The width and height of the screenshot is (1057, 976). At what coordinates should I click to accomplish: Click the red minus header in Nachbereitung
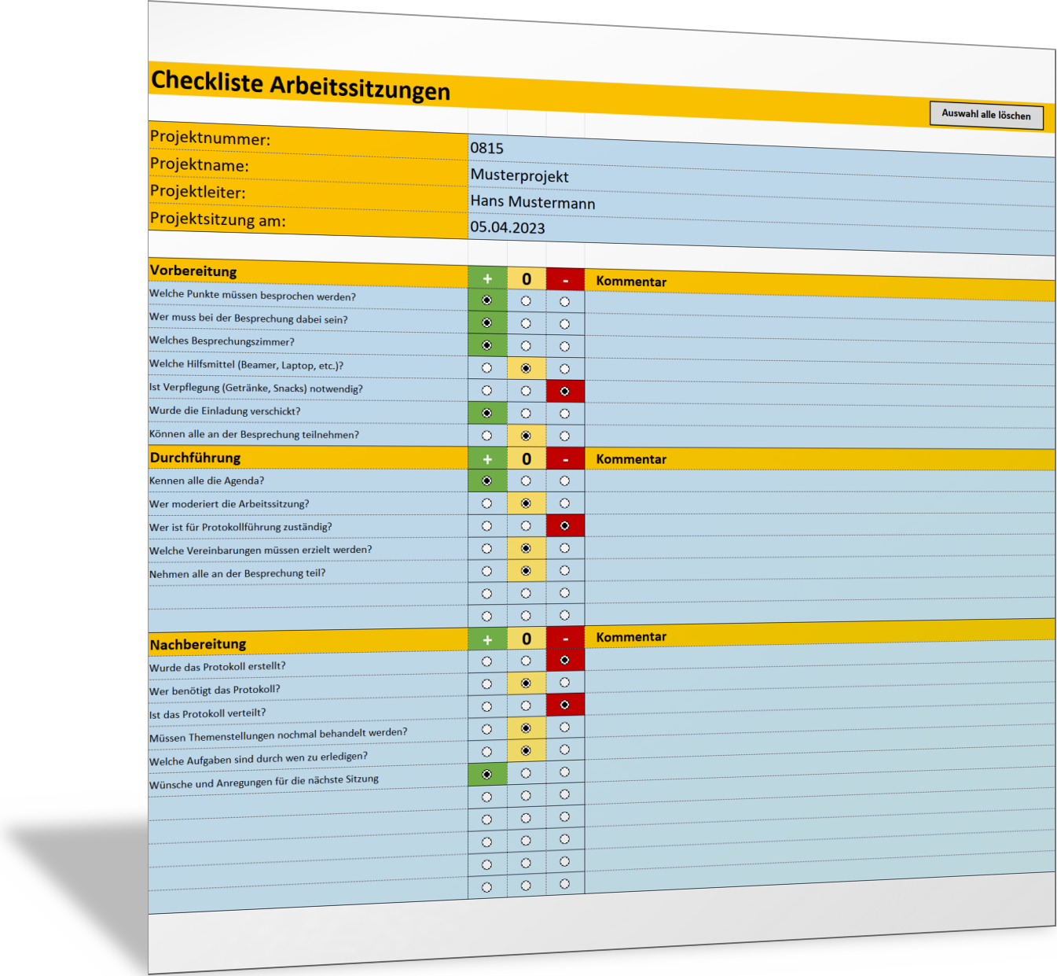click(565, 639)
